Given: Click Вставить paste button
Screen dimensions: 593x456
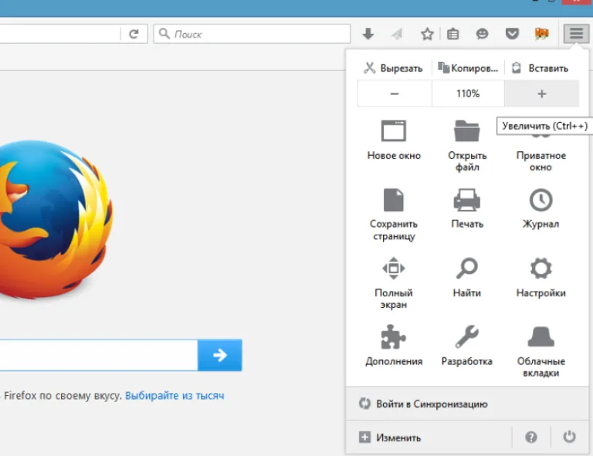Looking at the screenshot, I should 541,69.
